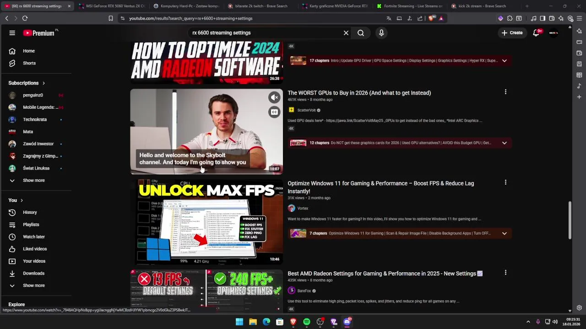This screenshot has height=329, width=586.
Task: Switch to MSI GeForce RTX 5060 tab
Action: [111, 6]
